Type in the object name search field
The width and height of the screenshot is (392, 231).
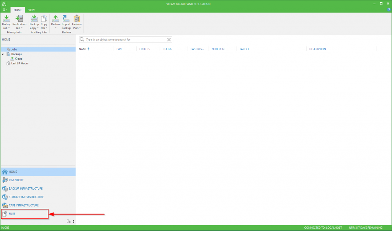click(x=126, y=39)
